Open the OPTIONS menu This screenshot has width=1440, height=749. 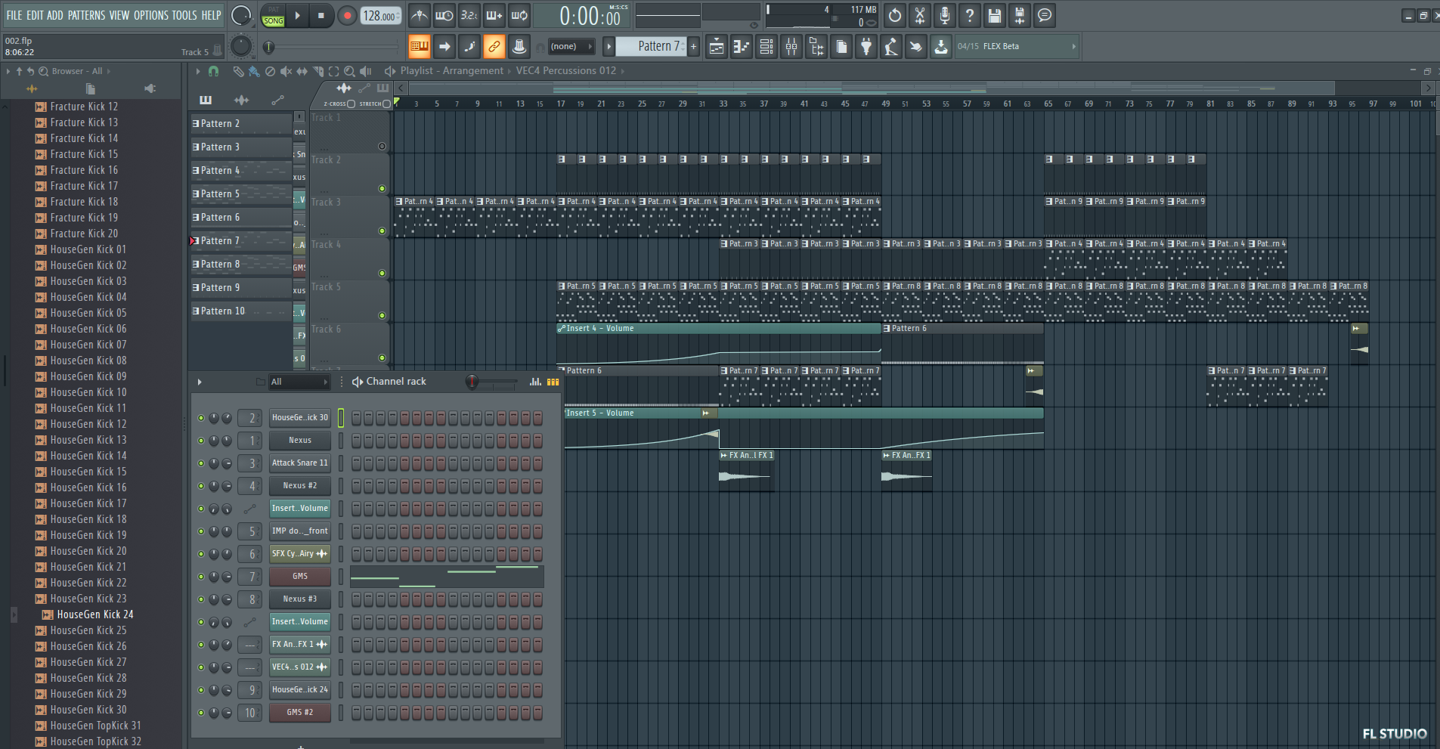click(x=151, y=15)
